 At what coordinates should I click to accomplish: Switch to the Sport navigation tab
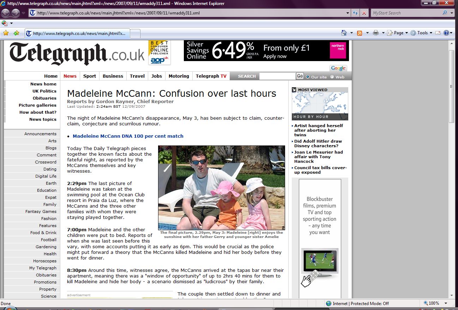point(90,76)
